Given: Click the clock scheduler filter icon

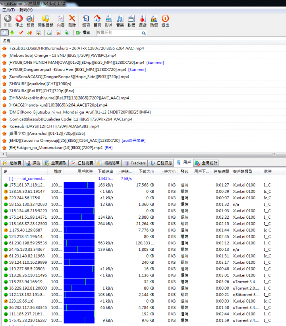Looking at the screenshot, I should [49, 32].
